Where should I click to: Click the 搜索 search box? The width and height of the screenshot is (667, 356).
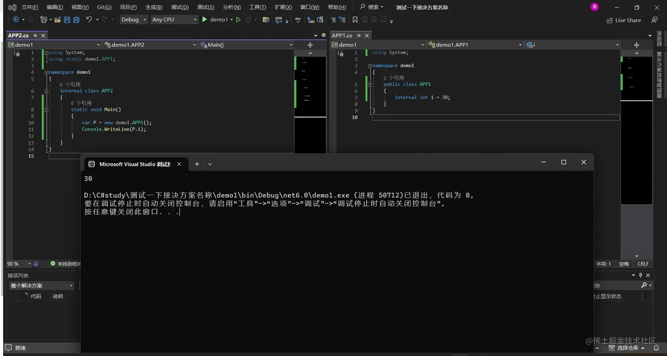pyautogui.click(x=371, y=7)
